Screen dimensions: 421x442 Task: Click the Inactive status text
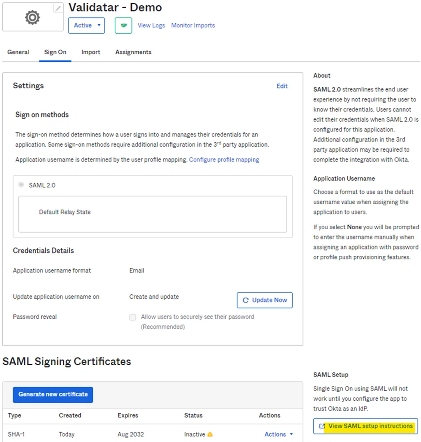point(195,434)
